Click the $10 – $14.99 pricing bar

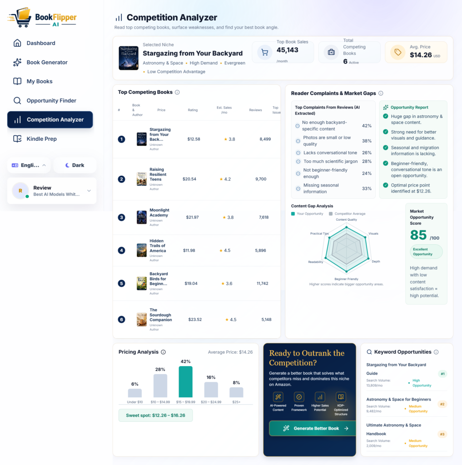[160, 386]
